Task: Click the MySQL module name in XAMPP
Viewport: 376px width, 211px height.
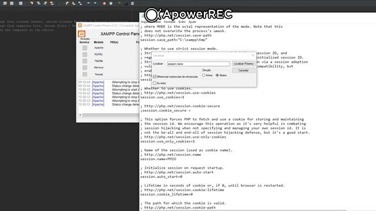Action: [99, 55]
